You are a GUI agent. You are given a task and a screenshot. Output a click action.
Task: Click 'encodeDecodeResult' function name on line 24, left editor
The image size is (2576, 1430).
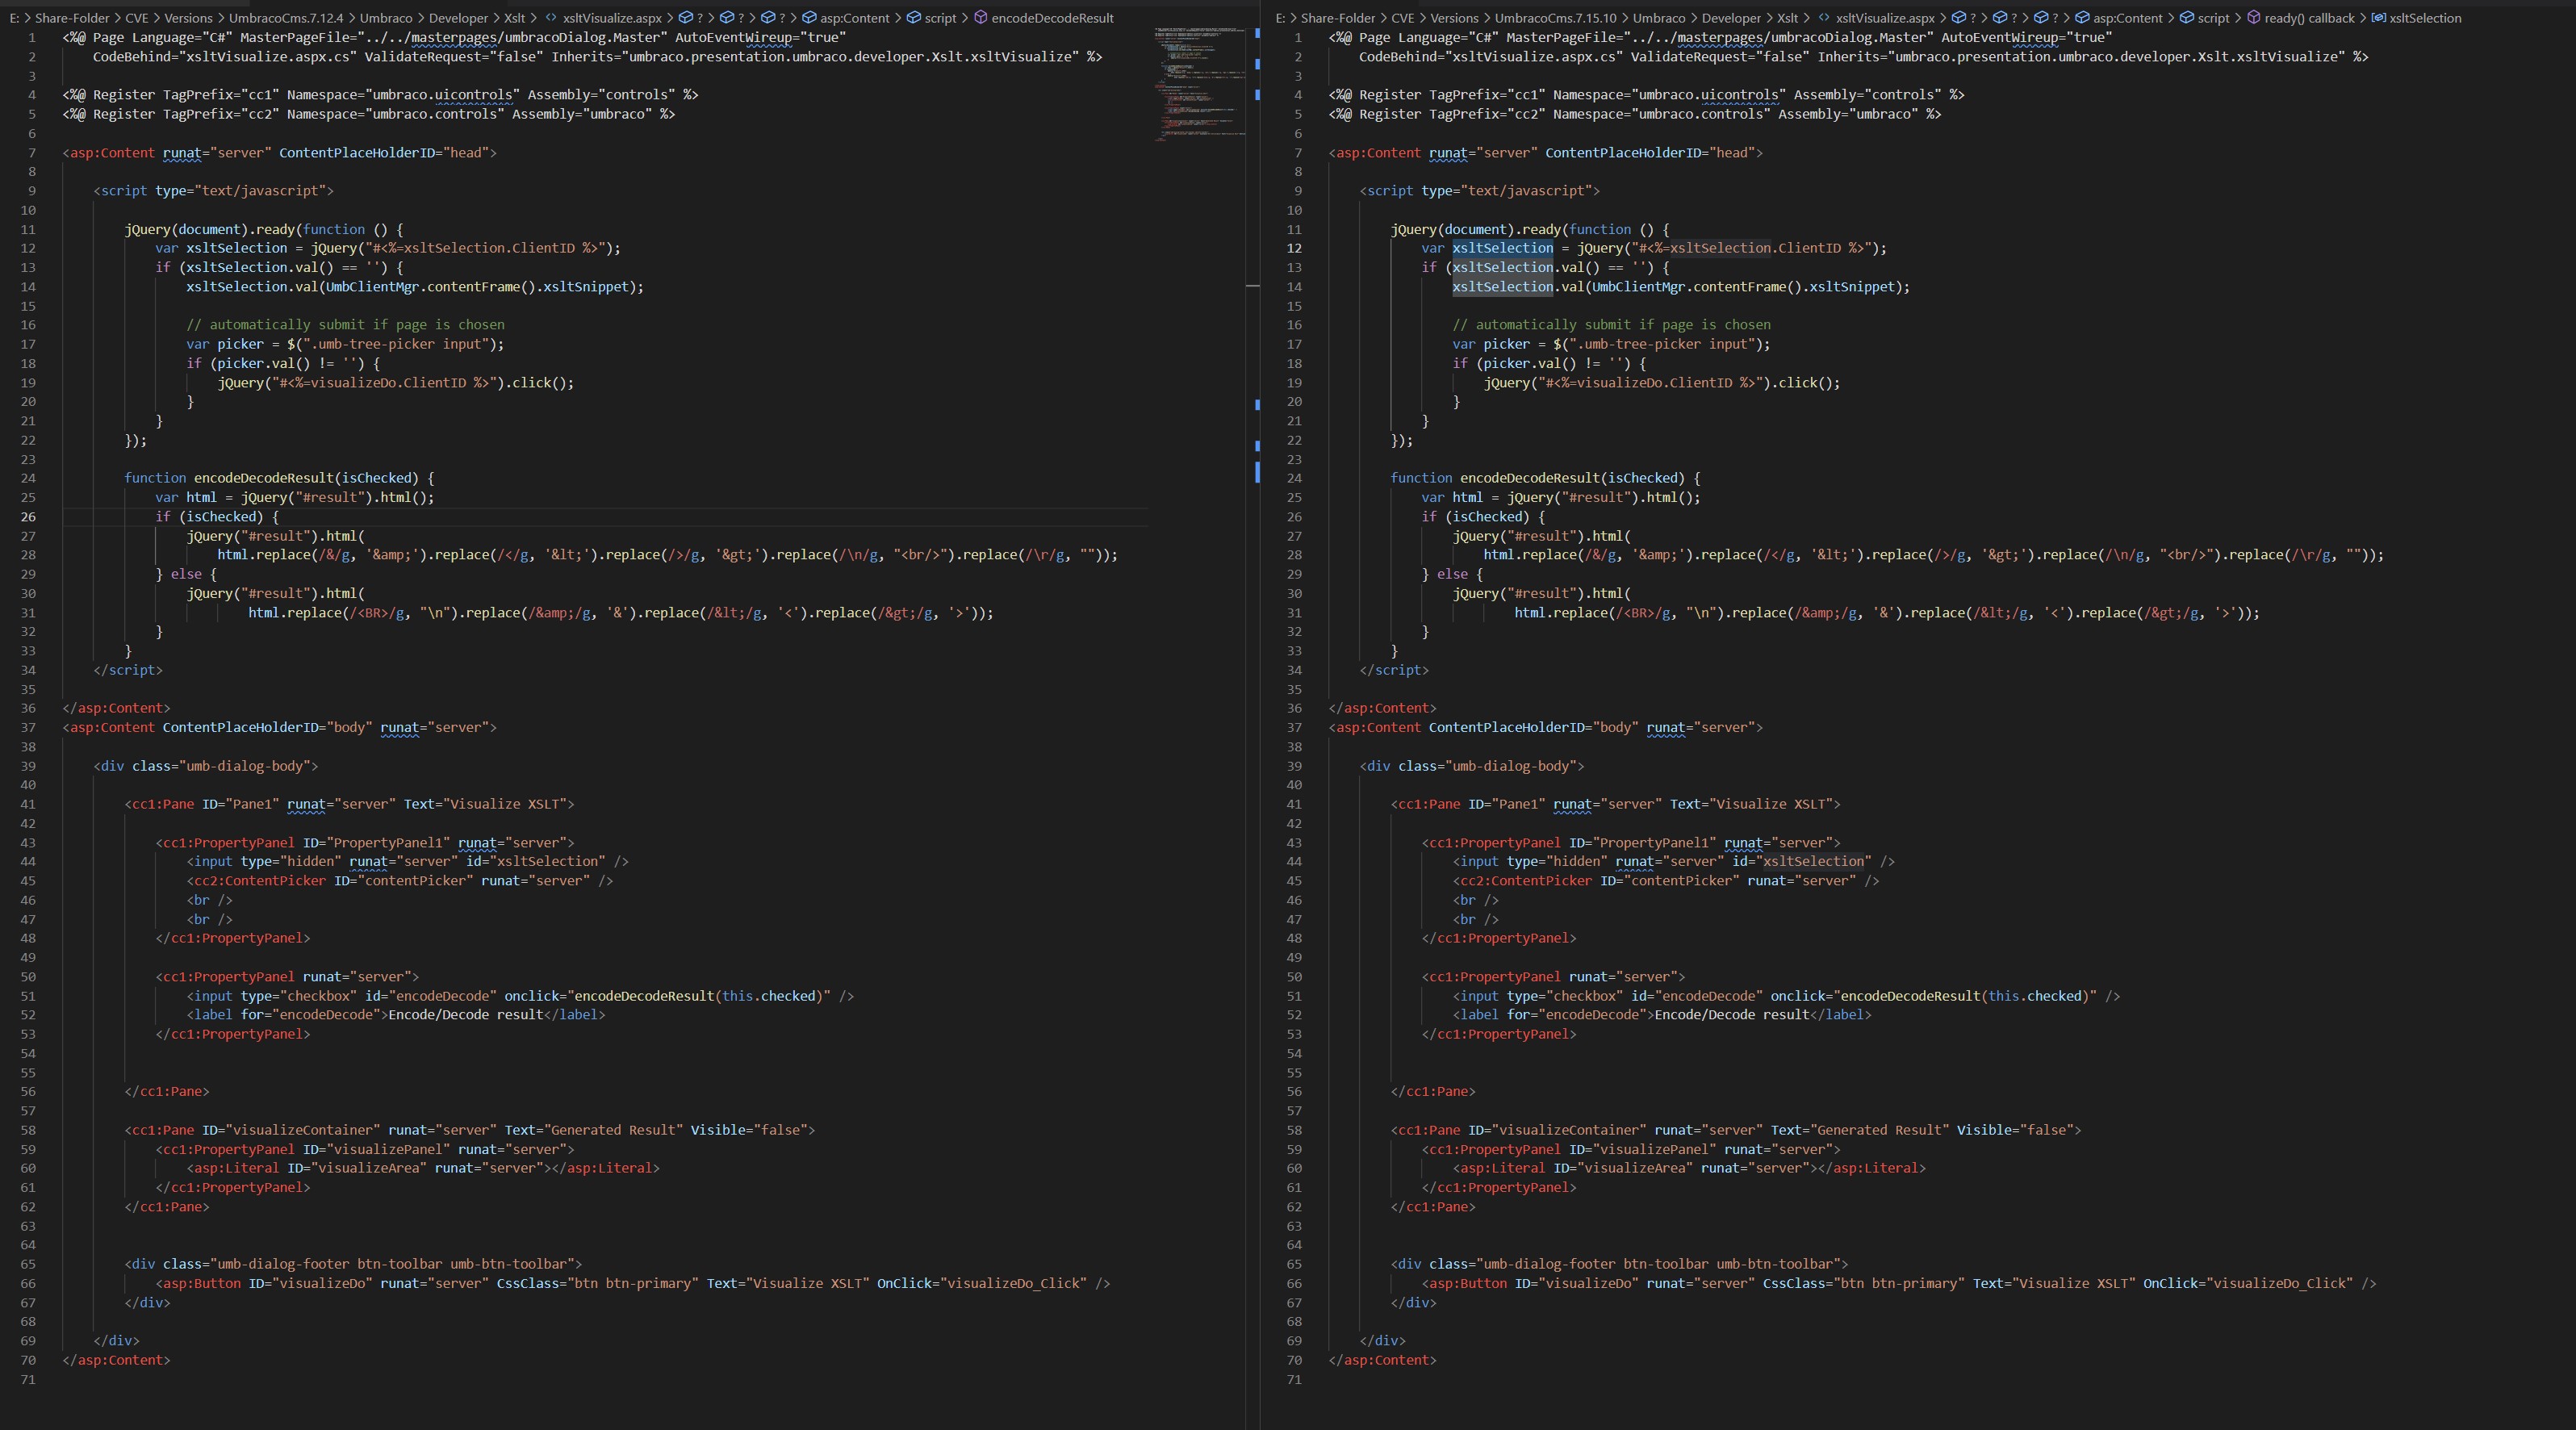[x=263, y=478]
